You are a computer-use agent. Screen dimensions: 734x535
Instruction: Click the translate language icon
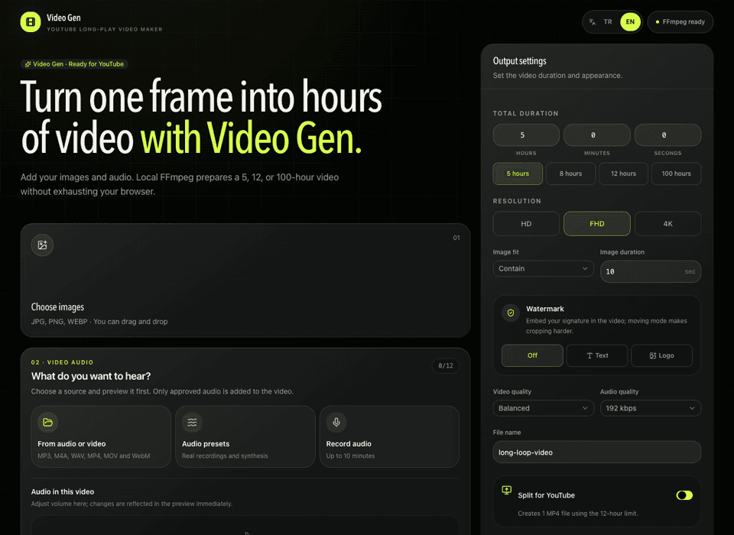(592, 21)
